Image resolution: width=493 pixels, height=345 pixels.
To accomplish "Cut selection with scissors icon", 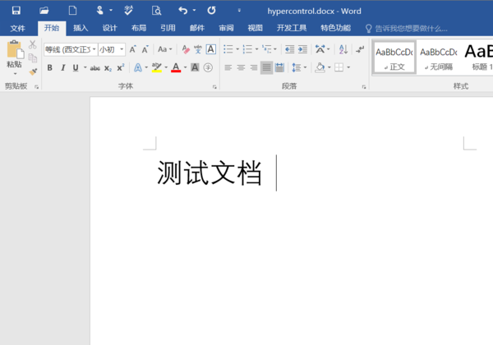I will tap(32, 44).
